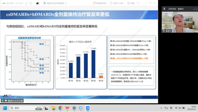Expand the 主持人工具 host tools dropdown
This screenshot has height=112, width=198.
click(x=117, y=3)
